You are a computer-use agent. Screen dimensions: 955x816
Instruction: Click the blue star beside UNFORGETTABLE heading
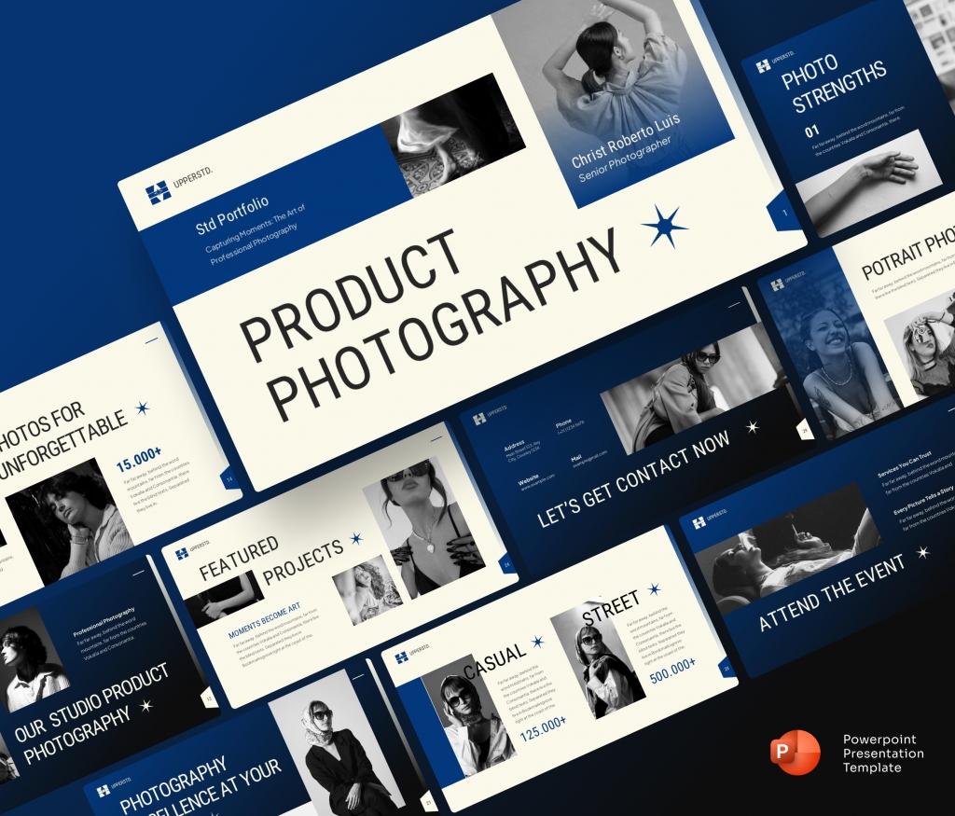click(x=143, y=408)
